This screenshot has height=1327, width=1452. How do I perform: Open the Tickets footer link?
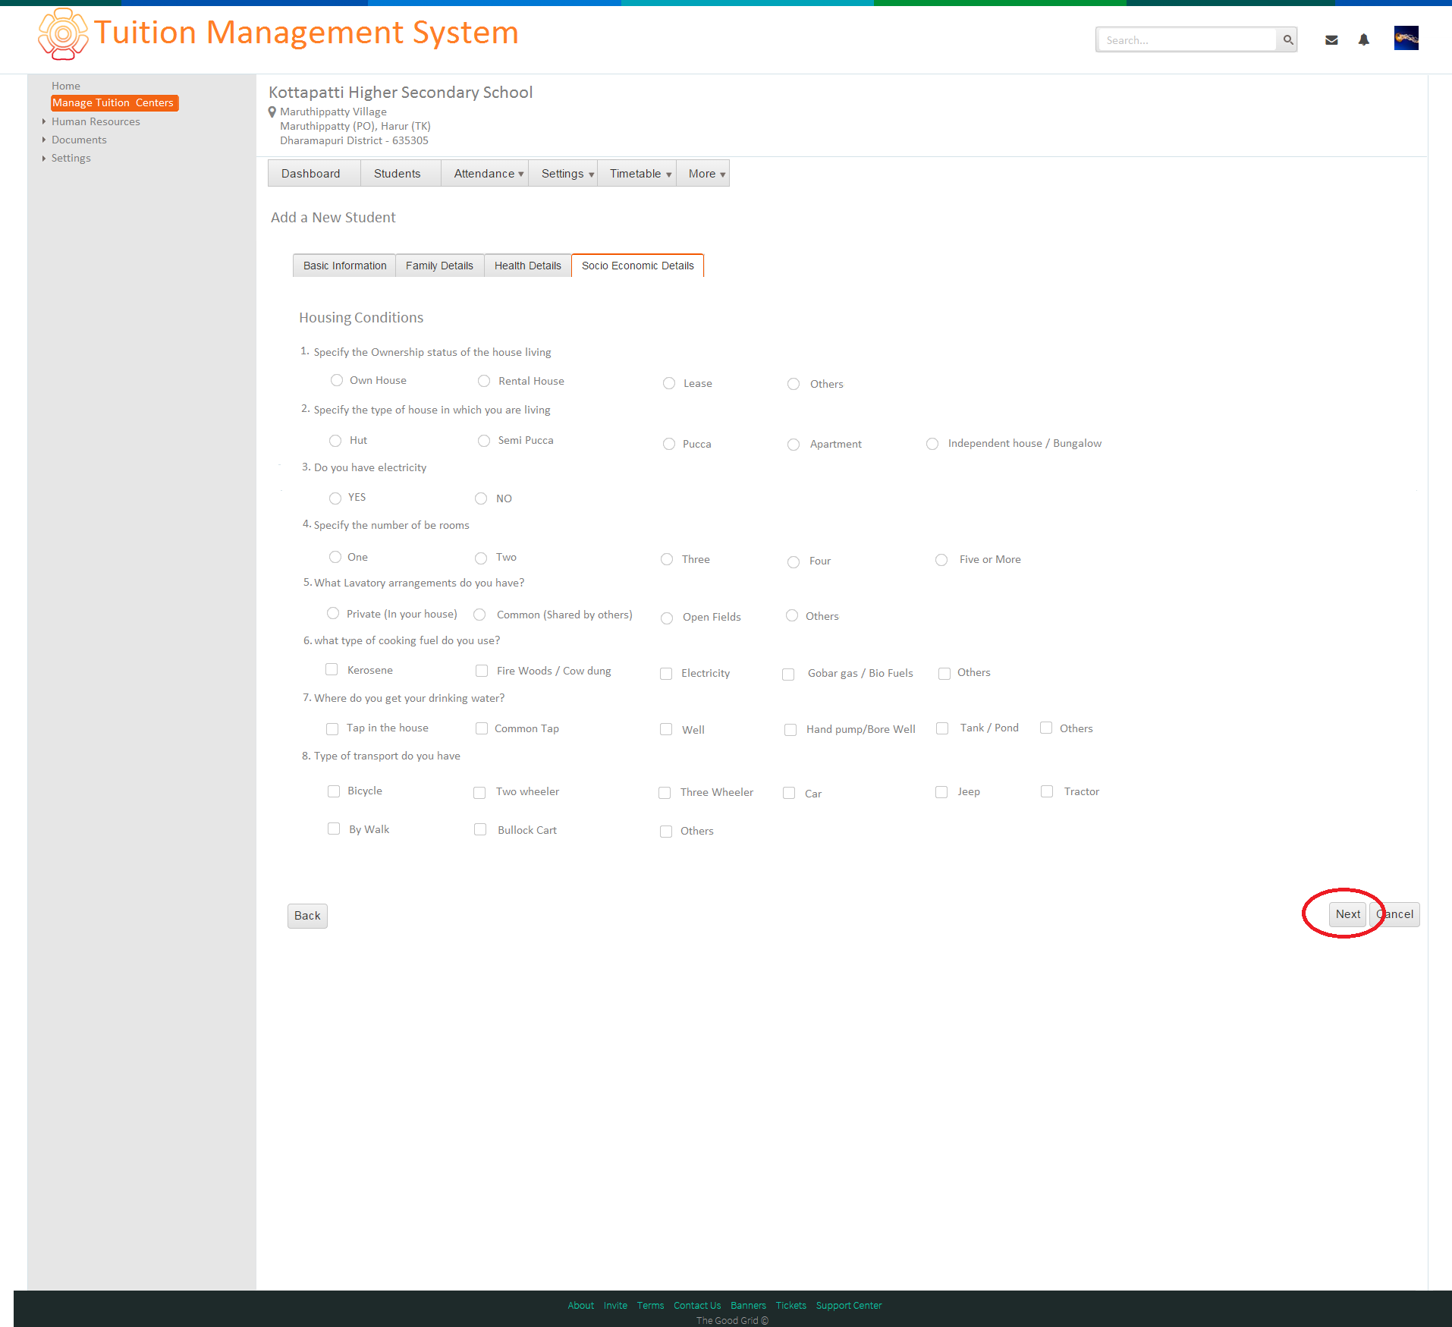790,1306
